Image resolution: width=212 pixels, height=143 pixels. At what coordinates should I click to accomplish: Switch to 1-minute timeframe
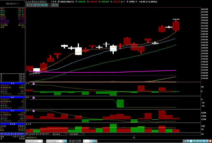pyautogui.click(x=28, y=5)
